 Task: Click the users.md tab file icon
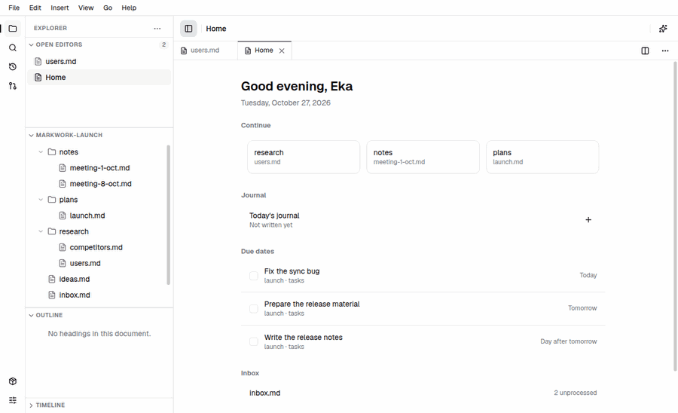(184, 50)
